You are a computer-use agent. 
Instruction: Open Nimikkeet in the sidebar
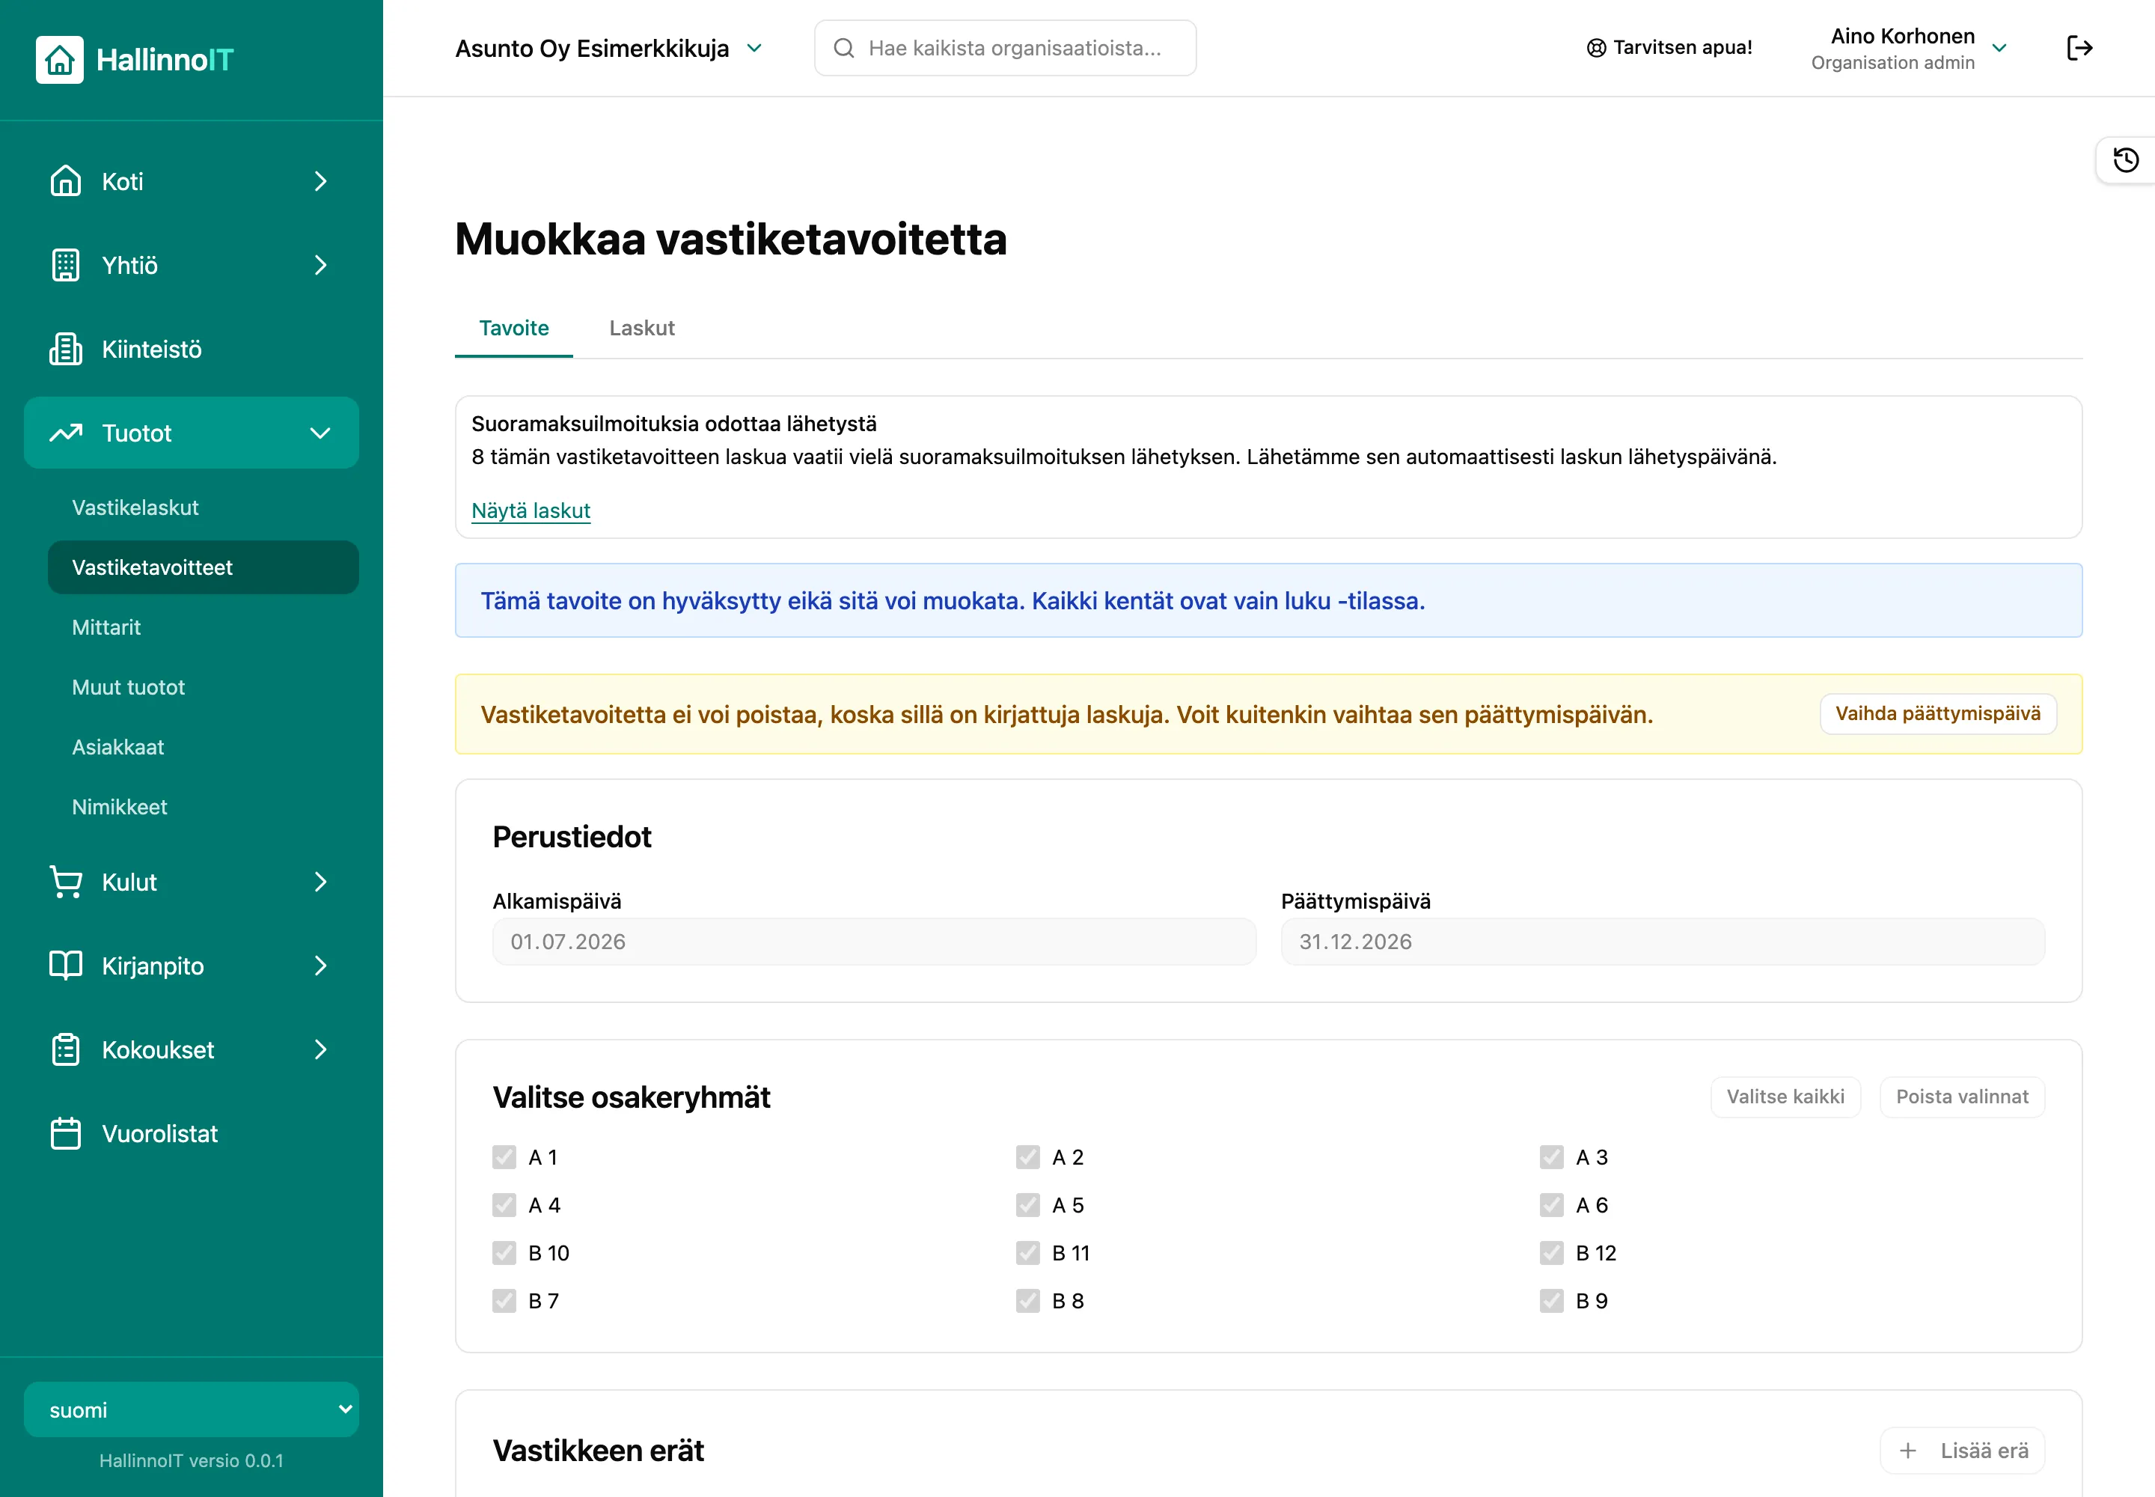(120, 808)
